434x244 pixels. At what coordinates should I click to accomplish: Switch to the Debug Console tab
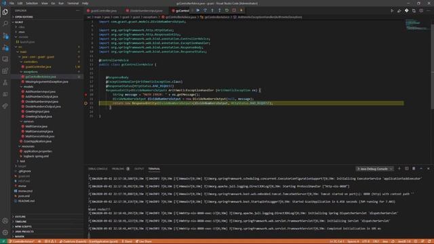click(98, 169)
